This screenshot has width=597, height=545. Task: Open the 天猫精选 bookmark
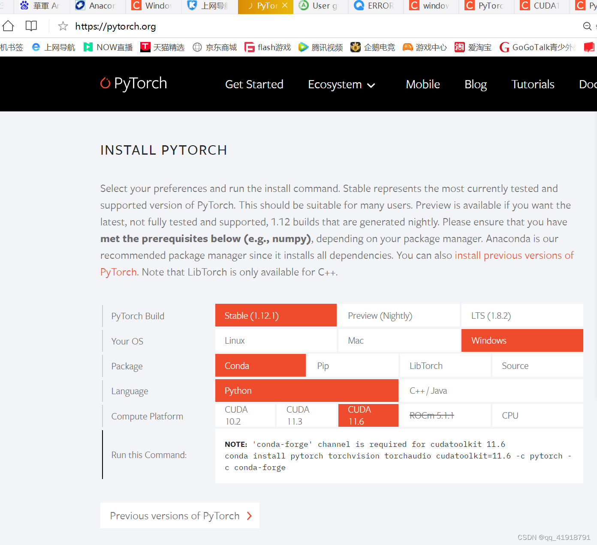click(163, 47)
